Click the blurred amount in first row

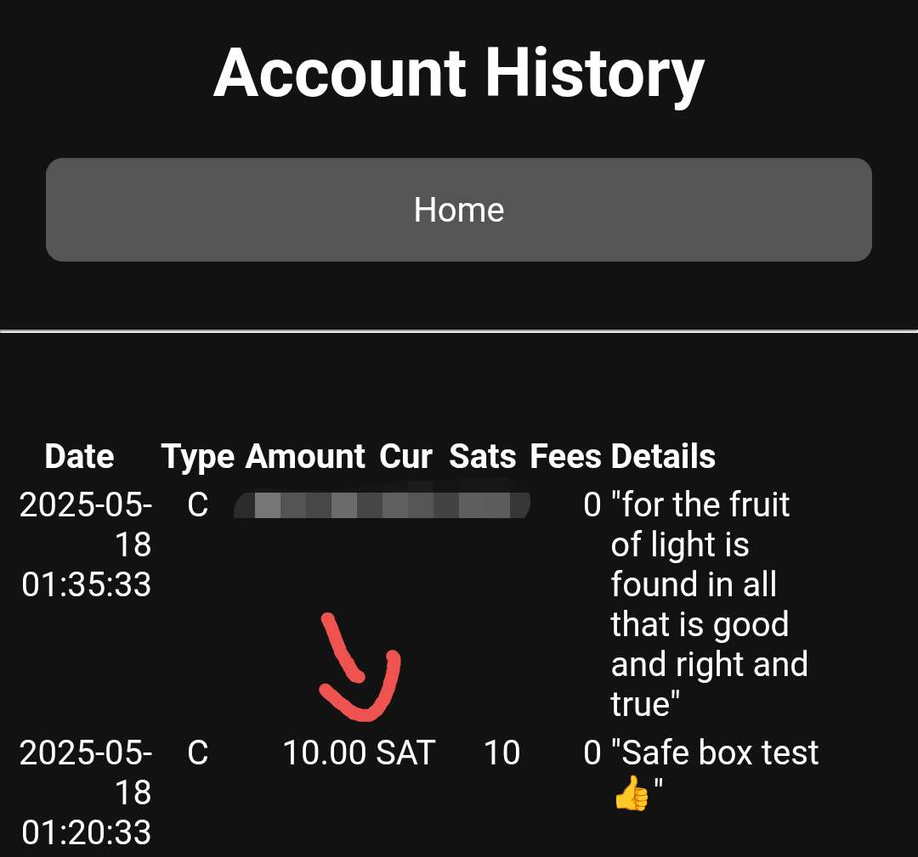(382, 505)
